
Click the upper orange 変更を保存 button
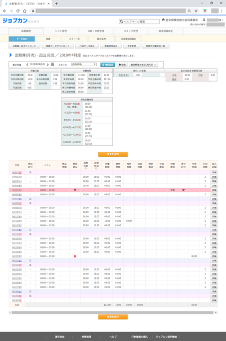coord(113,154)
